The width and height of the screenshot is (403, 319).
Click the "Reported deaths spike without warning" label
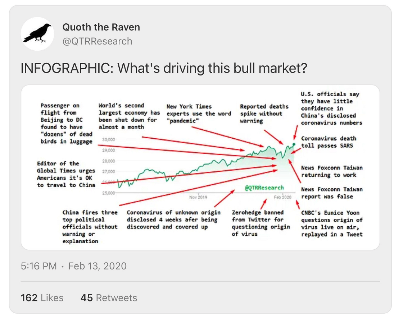[264, 114]
